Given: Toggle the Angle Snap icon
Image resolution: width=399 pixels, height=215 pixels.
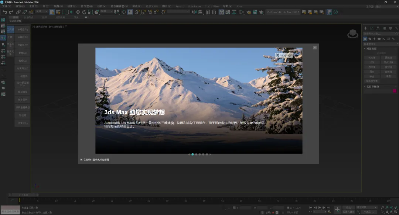Looking at the screenshot, I should pyautogui.click(x=144, y=12).
